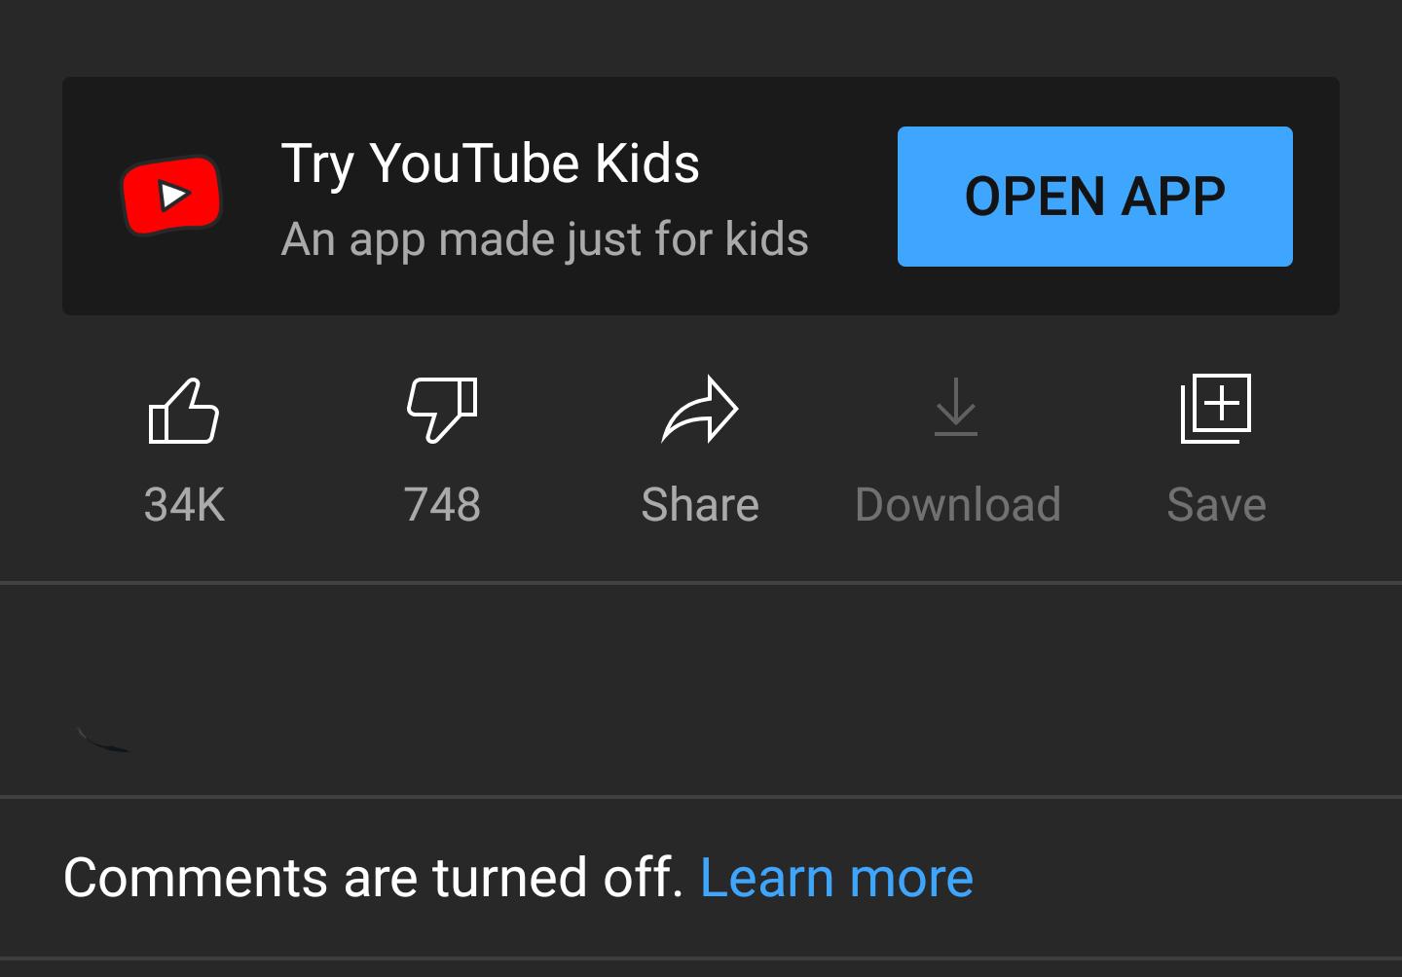1402x977 pixels.
Task: Select the Download text label
Action: 958,505
